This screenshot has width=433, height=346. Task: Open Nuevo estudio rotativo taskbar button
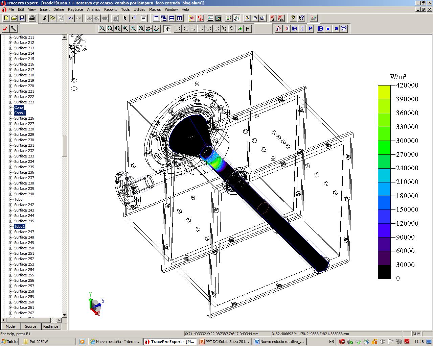point(280,342)
